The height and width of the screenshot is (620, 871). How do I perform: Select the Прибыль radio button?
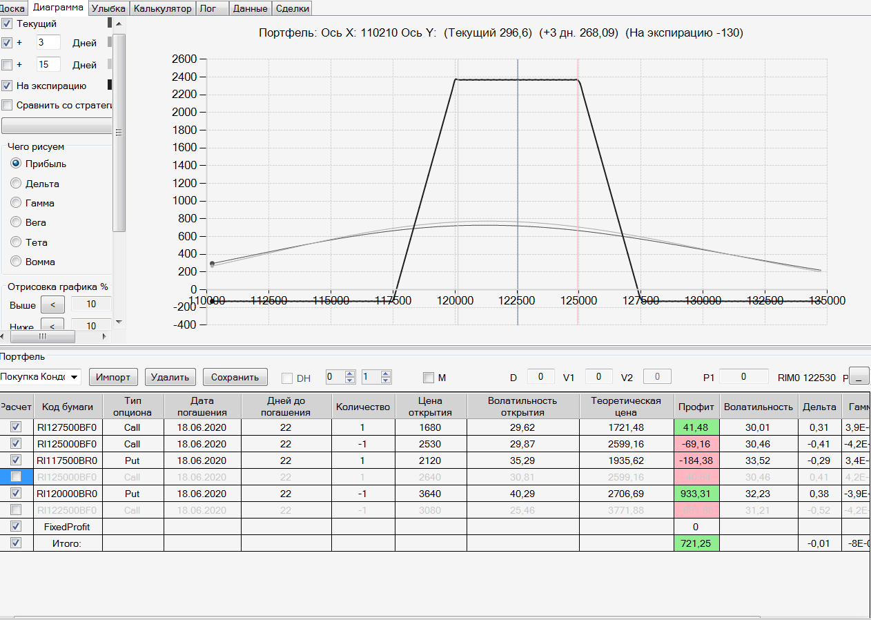point(16,164)
